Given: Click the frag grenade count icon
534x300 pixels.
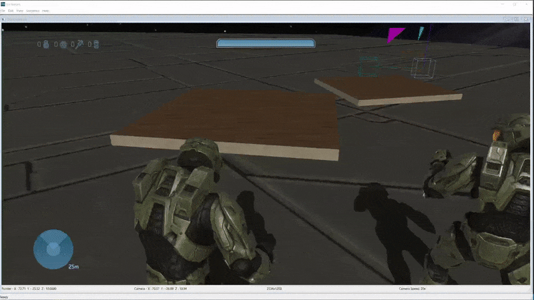Looking at the screenshot, I should [46, 44].
